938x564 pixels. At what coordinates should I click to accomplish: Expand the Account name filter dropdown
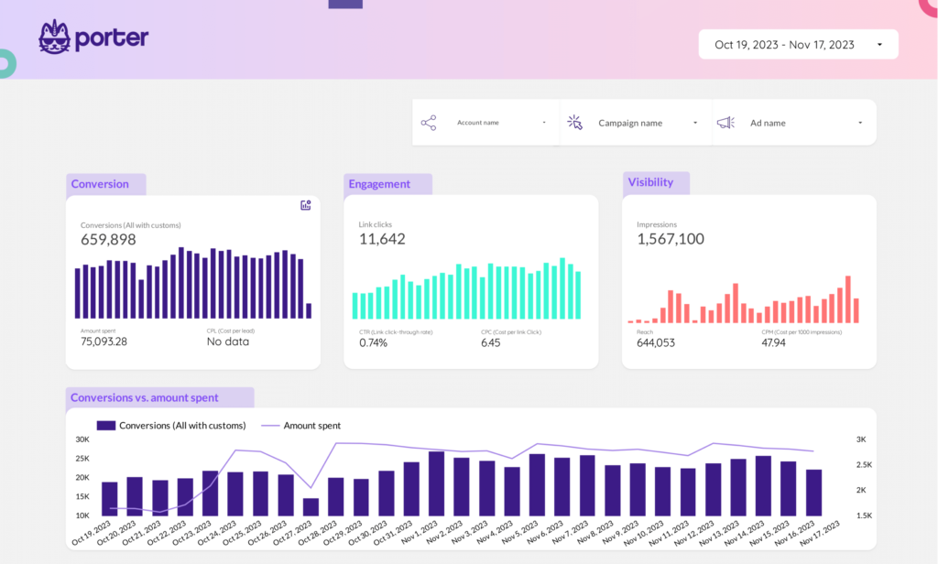[543, 123]
